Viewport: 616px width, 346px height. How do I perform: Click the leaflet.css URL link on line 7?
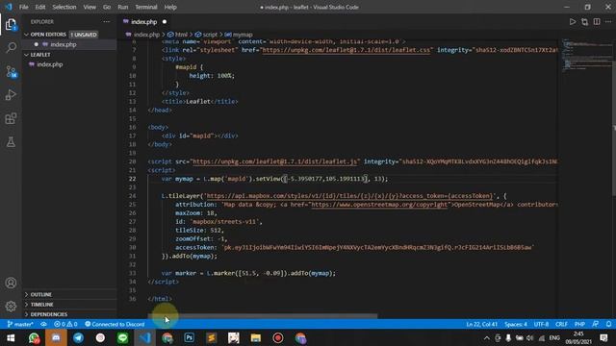(x=346, y=50)
